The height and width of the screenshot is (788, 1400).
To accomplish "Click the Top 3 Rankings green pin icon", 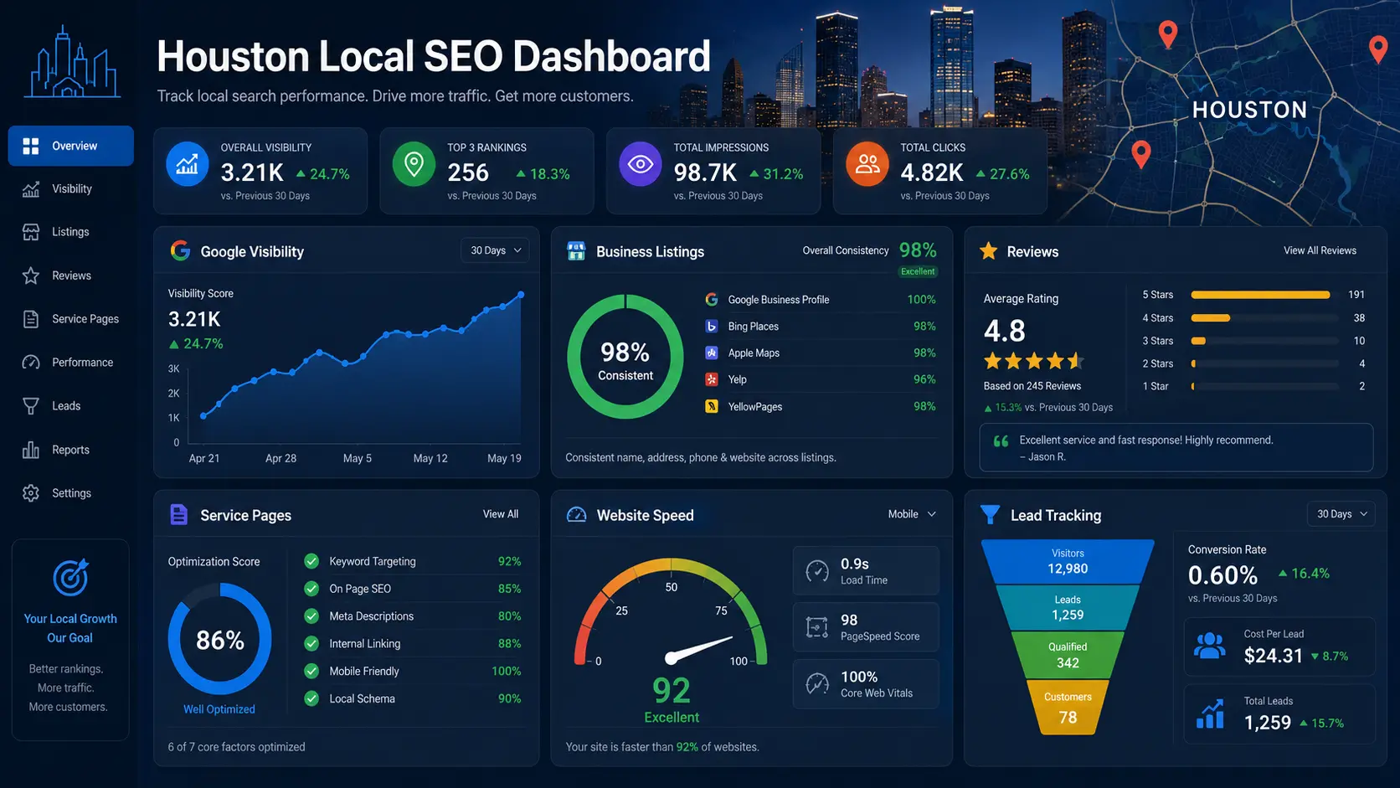I will (x=414, y=164).
